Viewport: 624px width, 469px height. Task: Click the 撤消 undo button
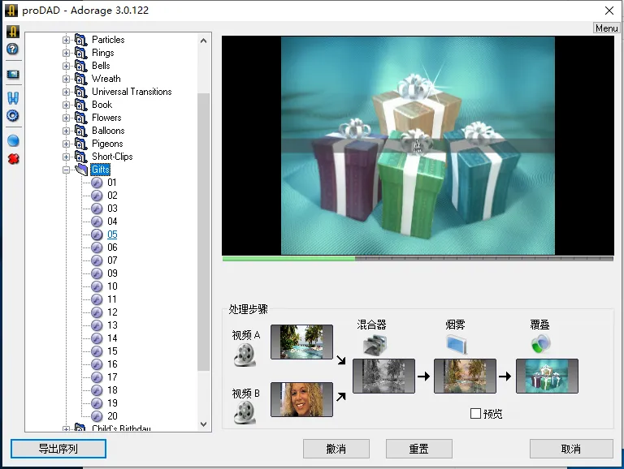coord(336,449)
